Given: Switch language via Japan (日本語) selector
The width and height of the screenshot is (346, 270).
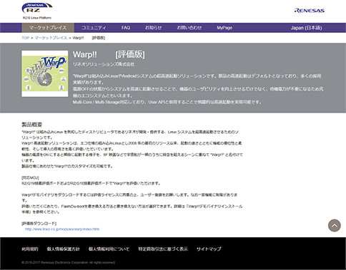Looking at the screenshot, I should pos(306,28).
